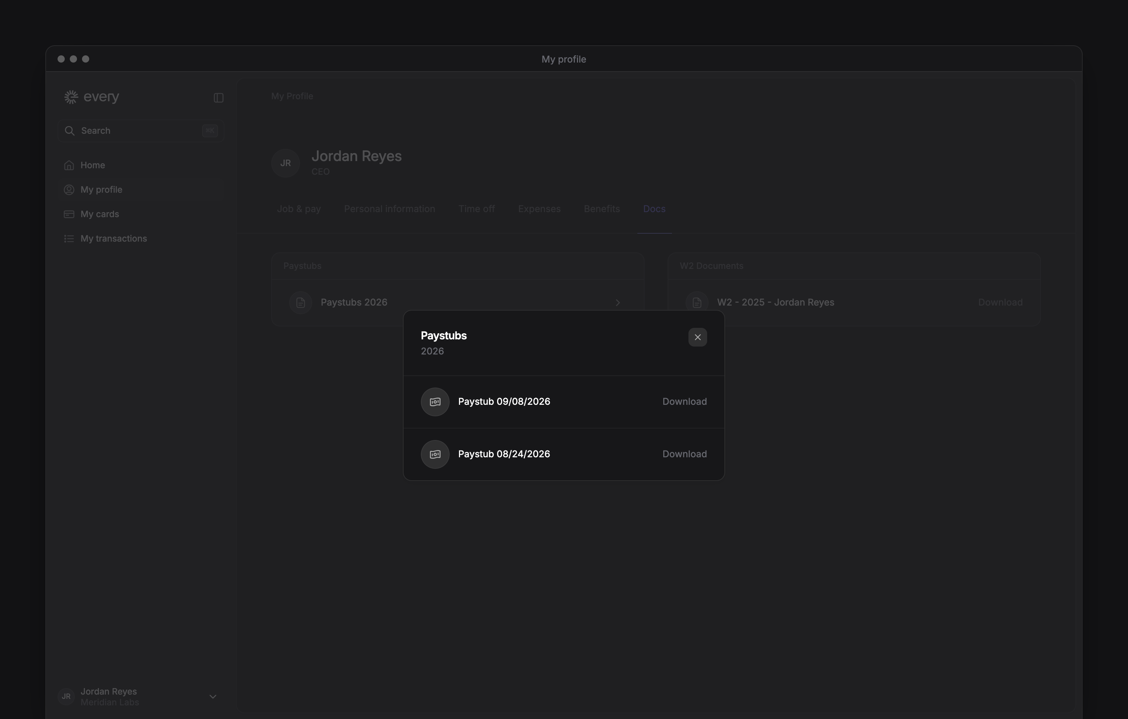The height and width of the screenshot is (719, 1128).
Task: Collapse the sidebar panel icon
Action: tap(218, 97)
